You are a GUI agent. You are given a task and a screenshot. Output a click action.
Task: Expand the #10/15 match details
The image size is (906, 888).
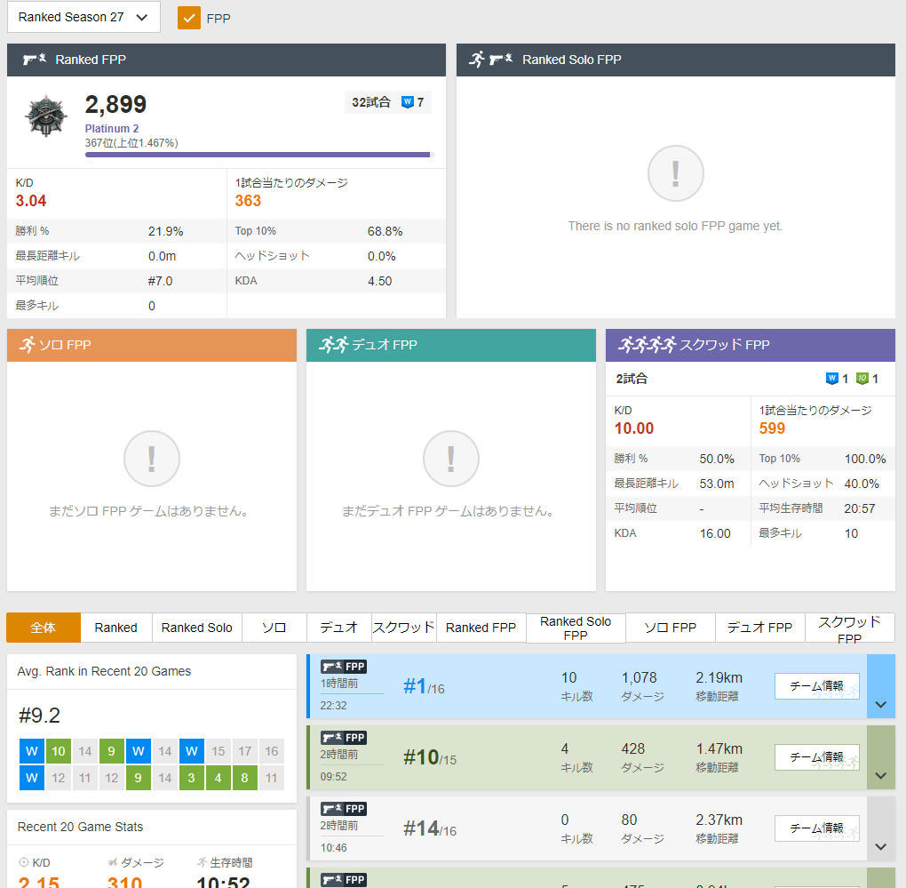880,774
